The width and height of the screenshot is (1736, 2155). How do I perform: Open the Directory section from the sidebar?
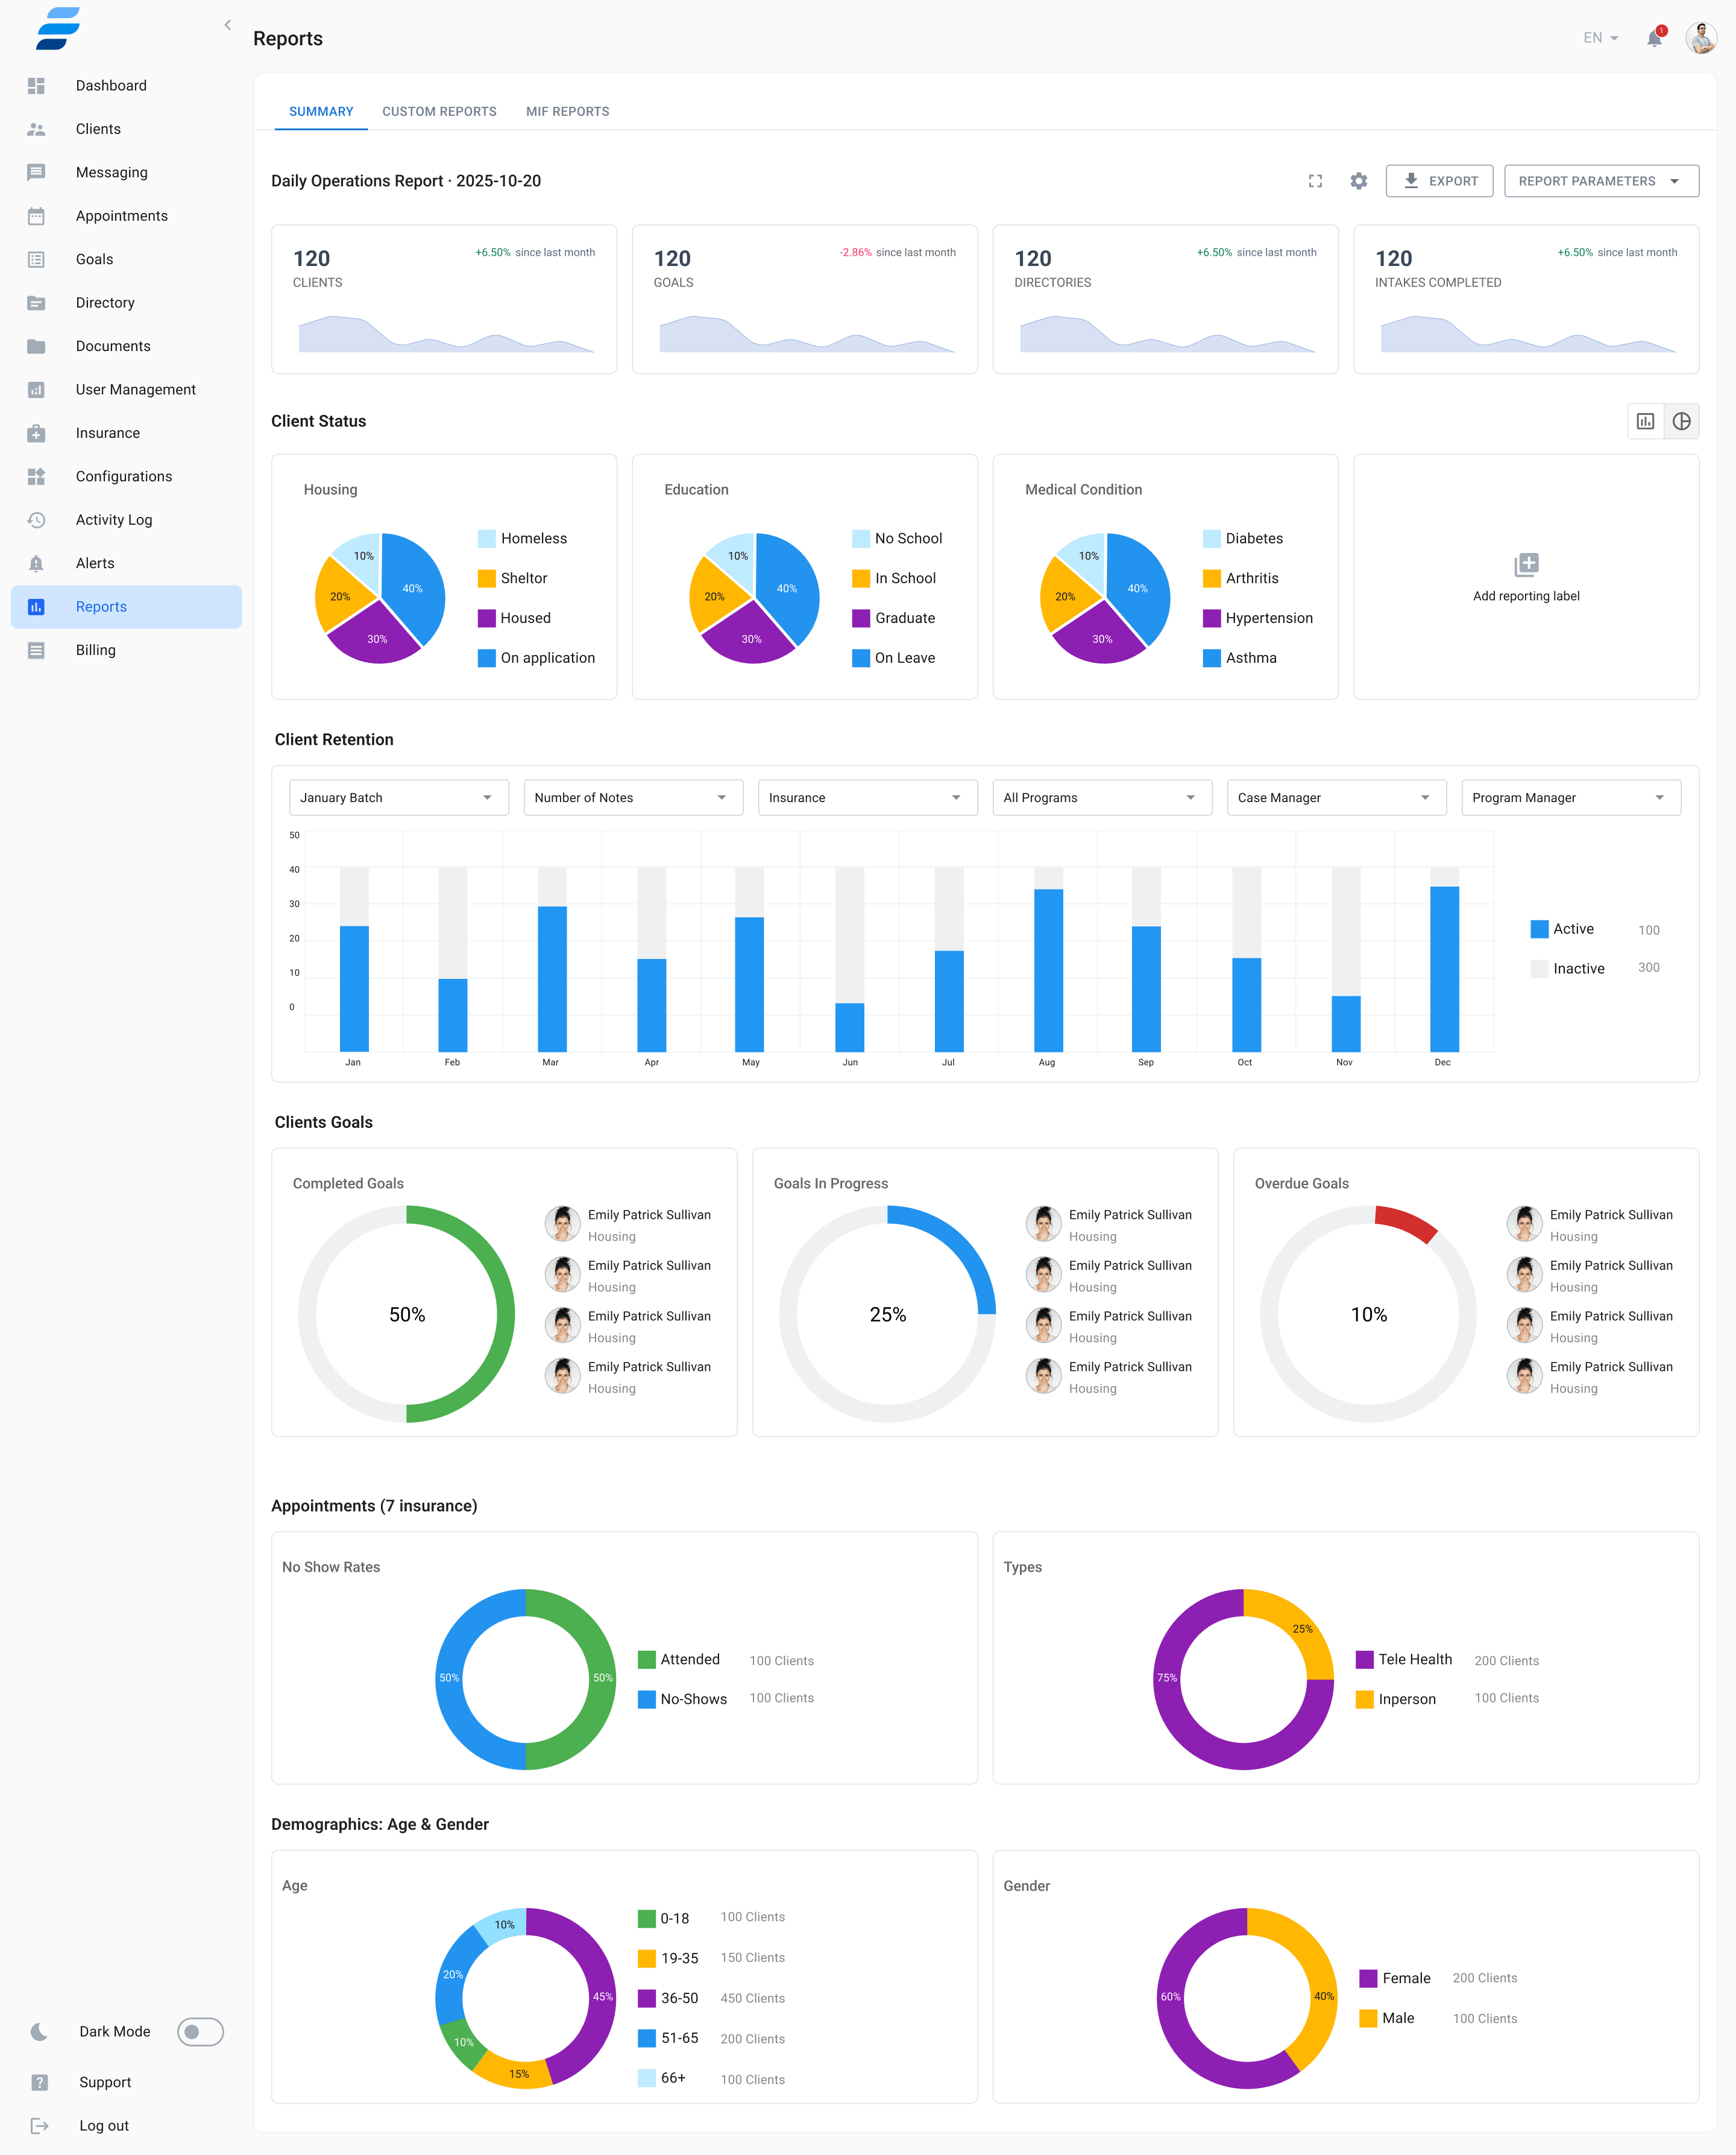pyautogui.click(x=105, y=302)
